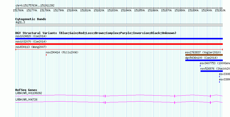Click the LRBA|NM_001199282 exon with arrowhead
The height and width of the screenshot is (117, 230).
pyautogui.click(x=104, y=96)
